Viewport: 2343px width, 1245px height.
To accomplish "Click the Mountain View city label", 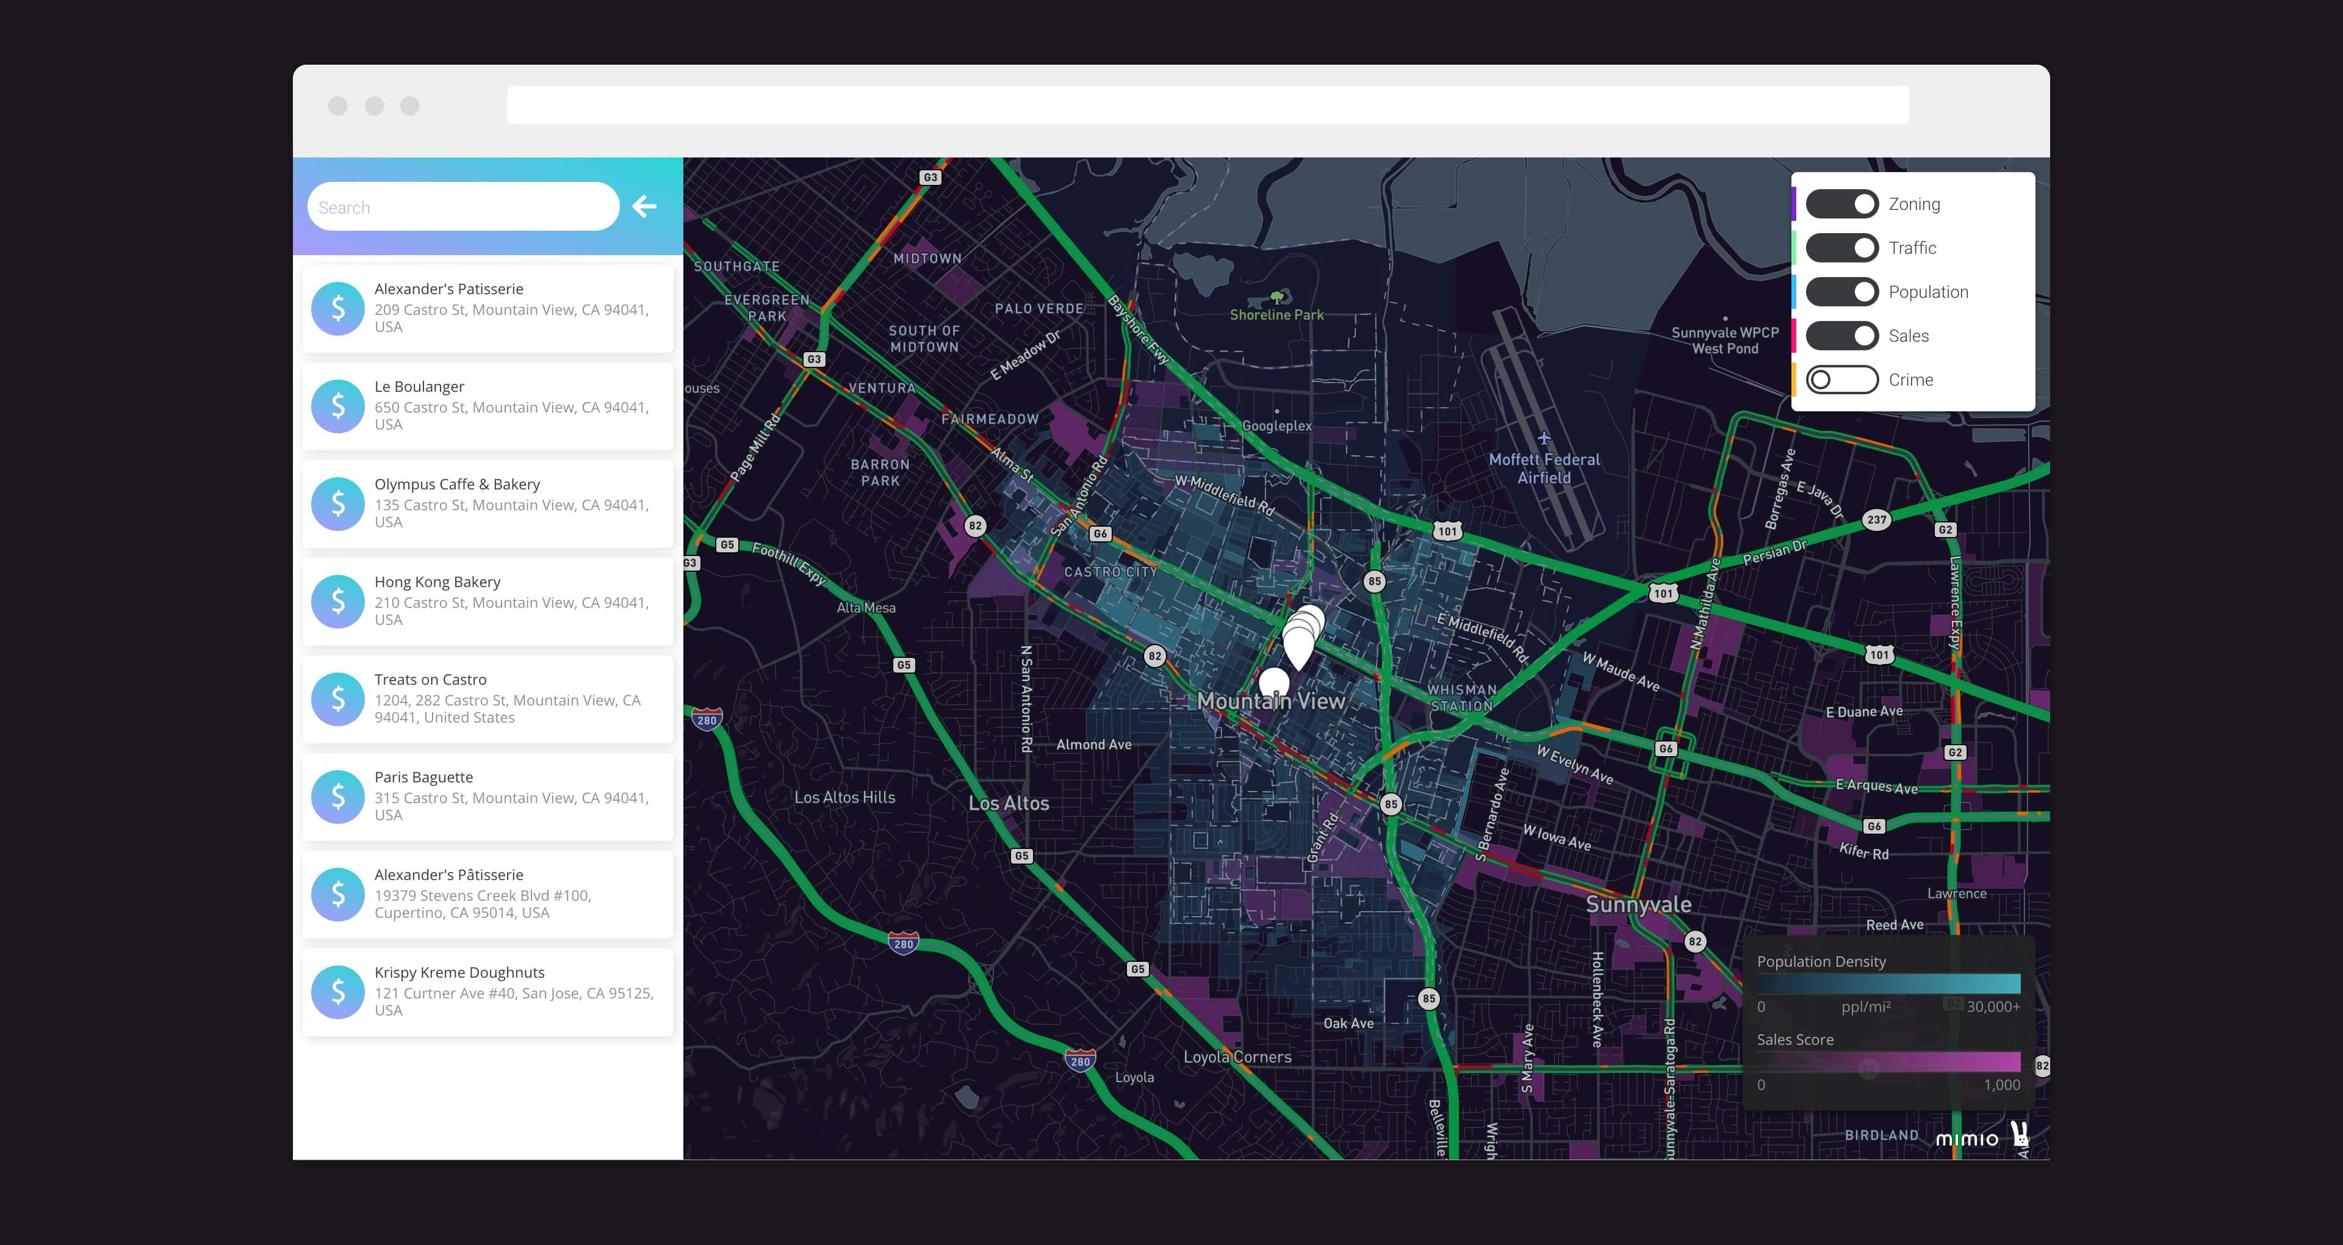I will click(1270, 701).
